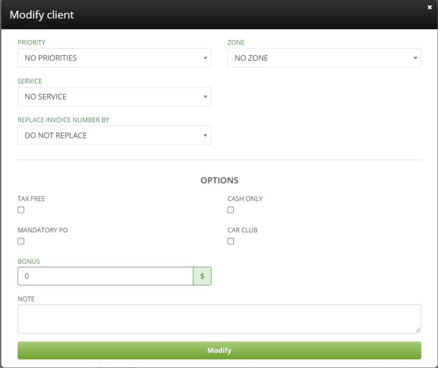Expand the Replace Invoice Number By dropdown
Image resolution: width=438 pixels, height=368 pixels.
tap(115, 136)
